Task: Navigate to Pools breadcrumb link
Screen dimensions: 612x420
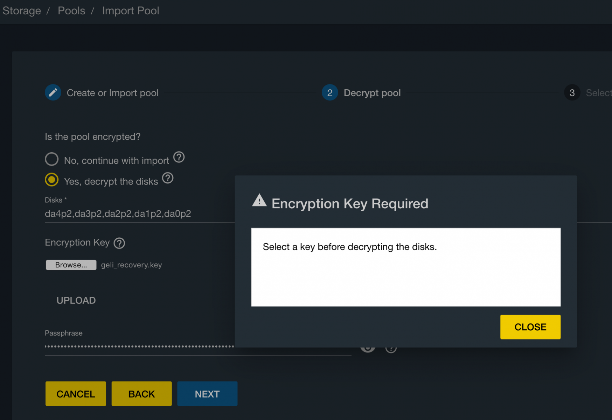Action: click(71, 11)
